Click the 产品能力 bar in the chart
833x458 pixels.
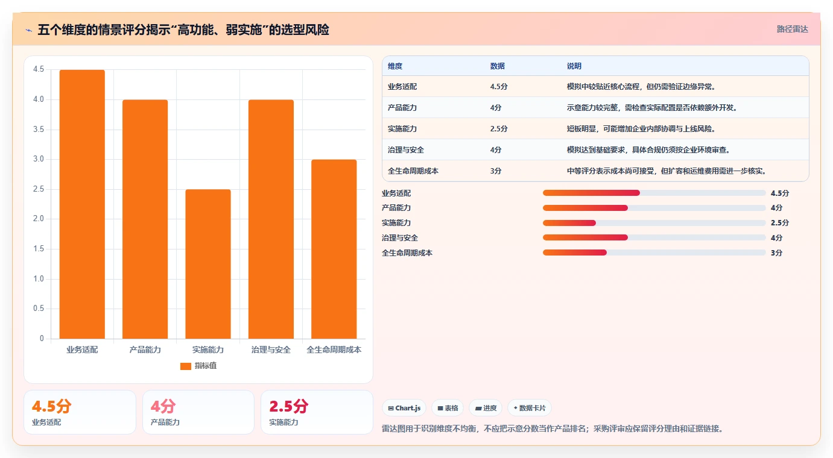point(145,219)
